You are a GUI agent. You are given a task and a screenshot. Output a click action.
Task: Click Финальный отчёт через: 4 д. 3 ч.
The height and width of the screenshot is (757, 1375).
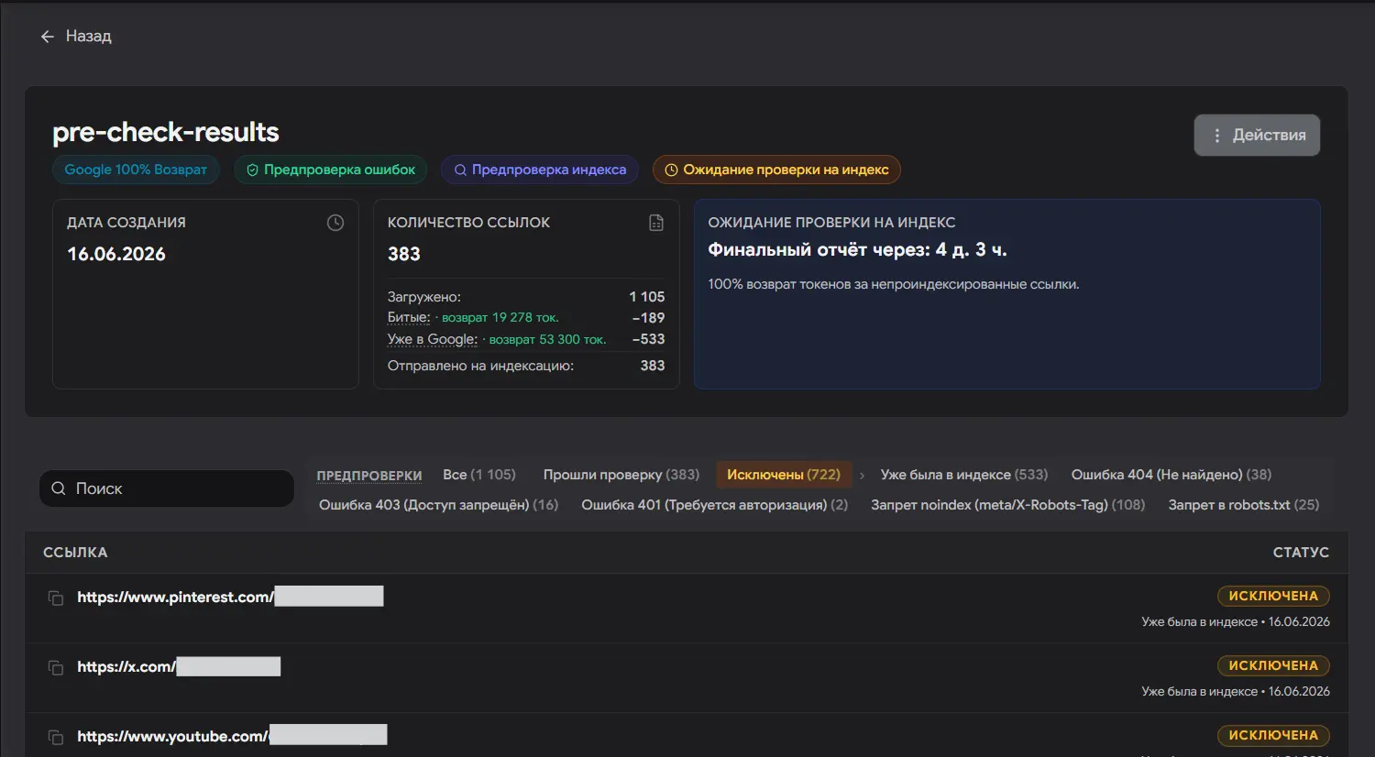point(857,249)
